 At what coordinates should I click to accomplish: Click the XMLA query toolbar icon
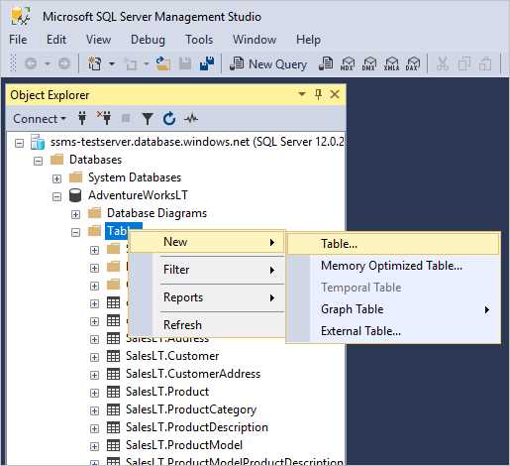click(x=391, y=63)
